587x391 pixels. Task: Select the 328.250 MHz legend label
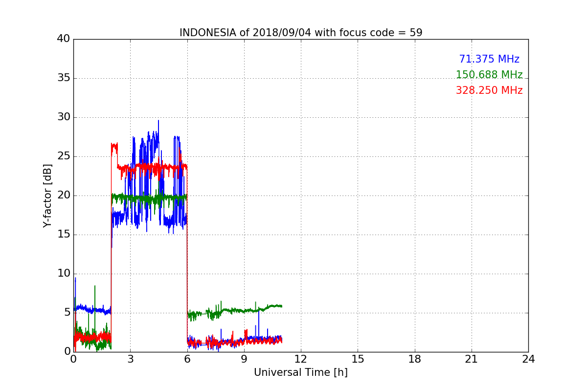pyautogui.click(x=489, y=90)
